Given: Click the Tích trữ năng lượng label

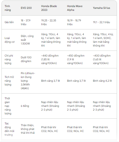Looking at the screenshot, I should (x=9, y=81).
